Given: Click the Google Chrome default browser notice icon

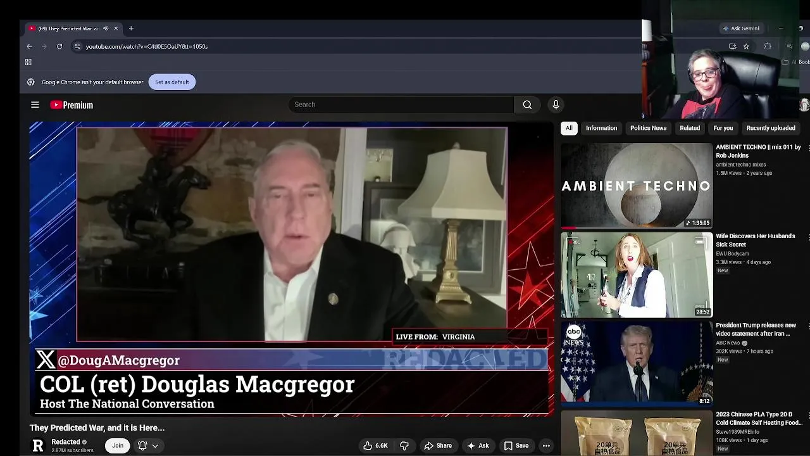Looking at the screenshot, I should tap(30, 82).
